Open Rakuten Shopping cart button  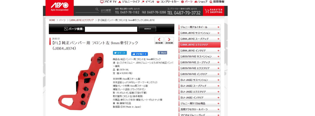click(x=213, y=11)
